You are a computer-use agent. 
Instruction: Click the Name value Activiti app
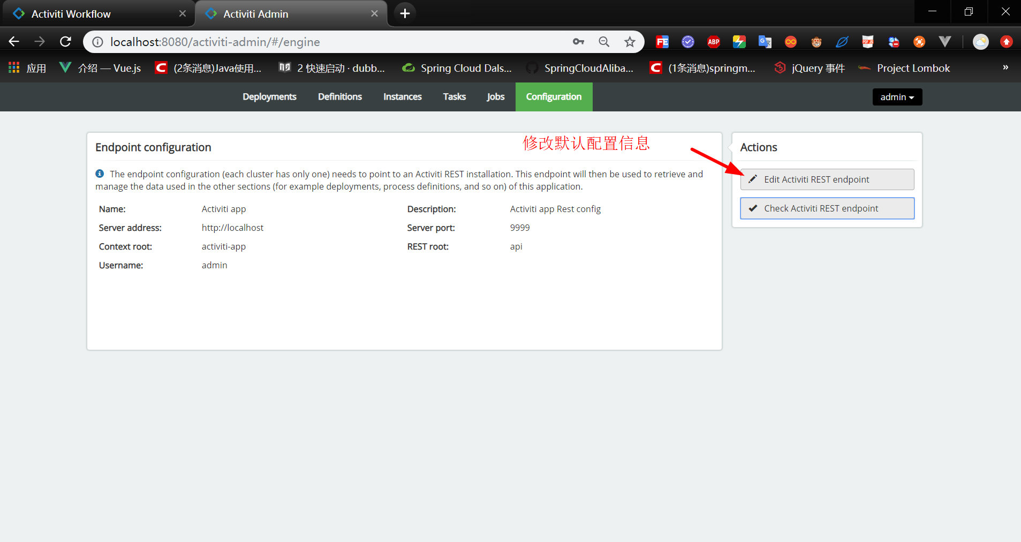(x=224, y=209)
